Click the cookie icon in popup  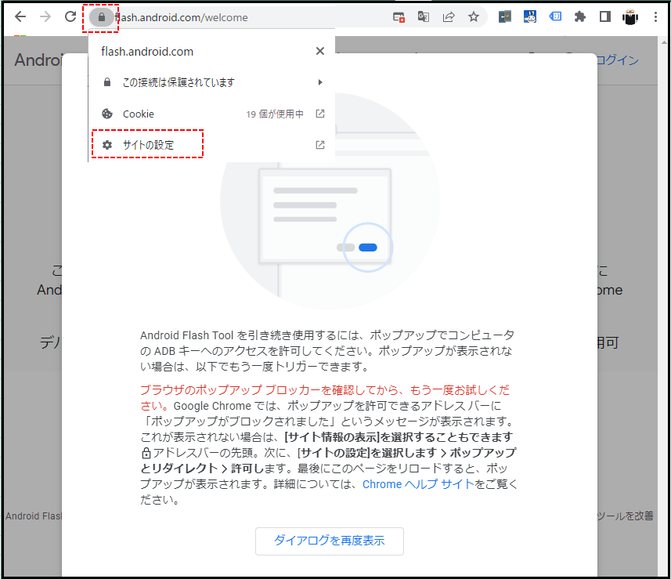[x=107, y=114]
